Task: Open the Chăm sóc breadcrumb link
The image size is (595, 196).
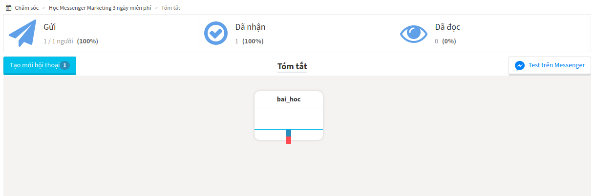Action: point(27,8)
